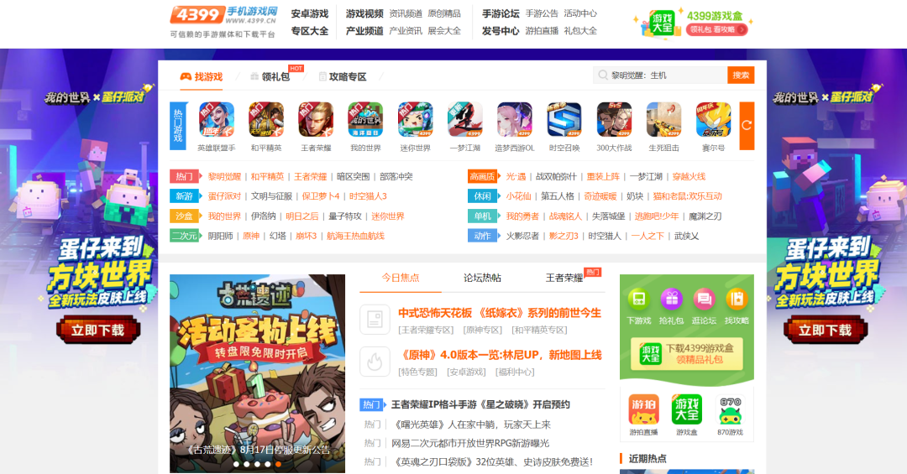Open the 和平精英 game icon

click(266, 120)
